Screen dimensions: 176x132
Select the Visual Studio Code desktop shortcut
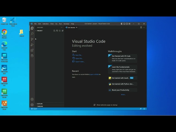pos(13,22)
